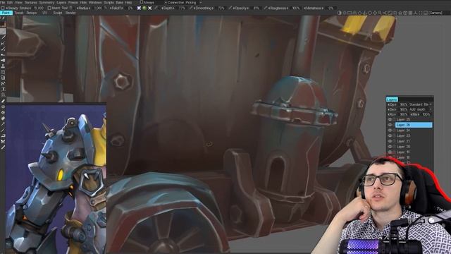Open the Add depth dropdown

(420, 109)
